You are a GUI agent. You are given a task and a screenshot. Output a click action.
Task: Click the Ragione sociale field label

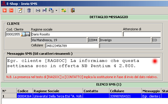tap(42, 29)
